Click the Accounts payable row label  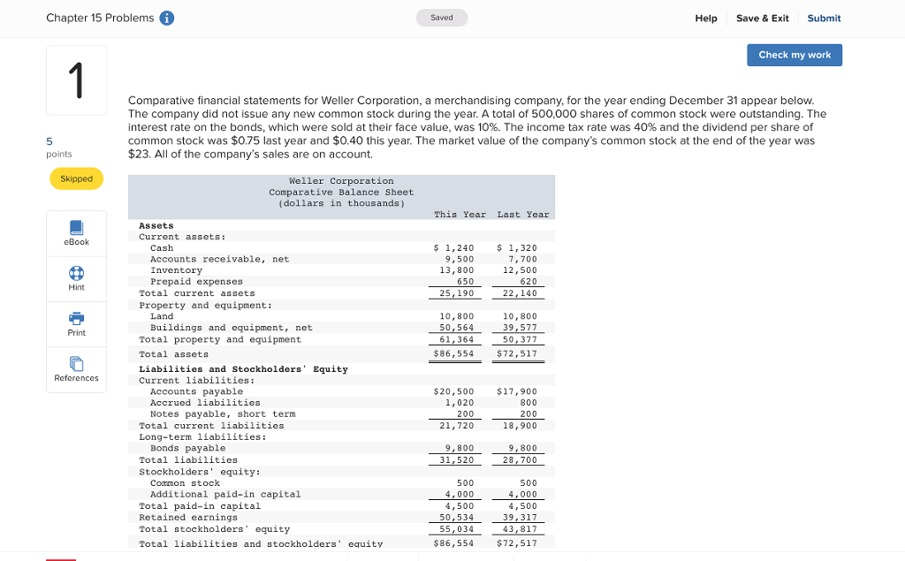point(196,391)
